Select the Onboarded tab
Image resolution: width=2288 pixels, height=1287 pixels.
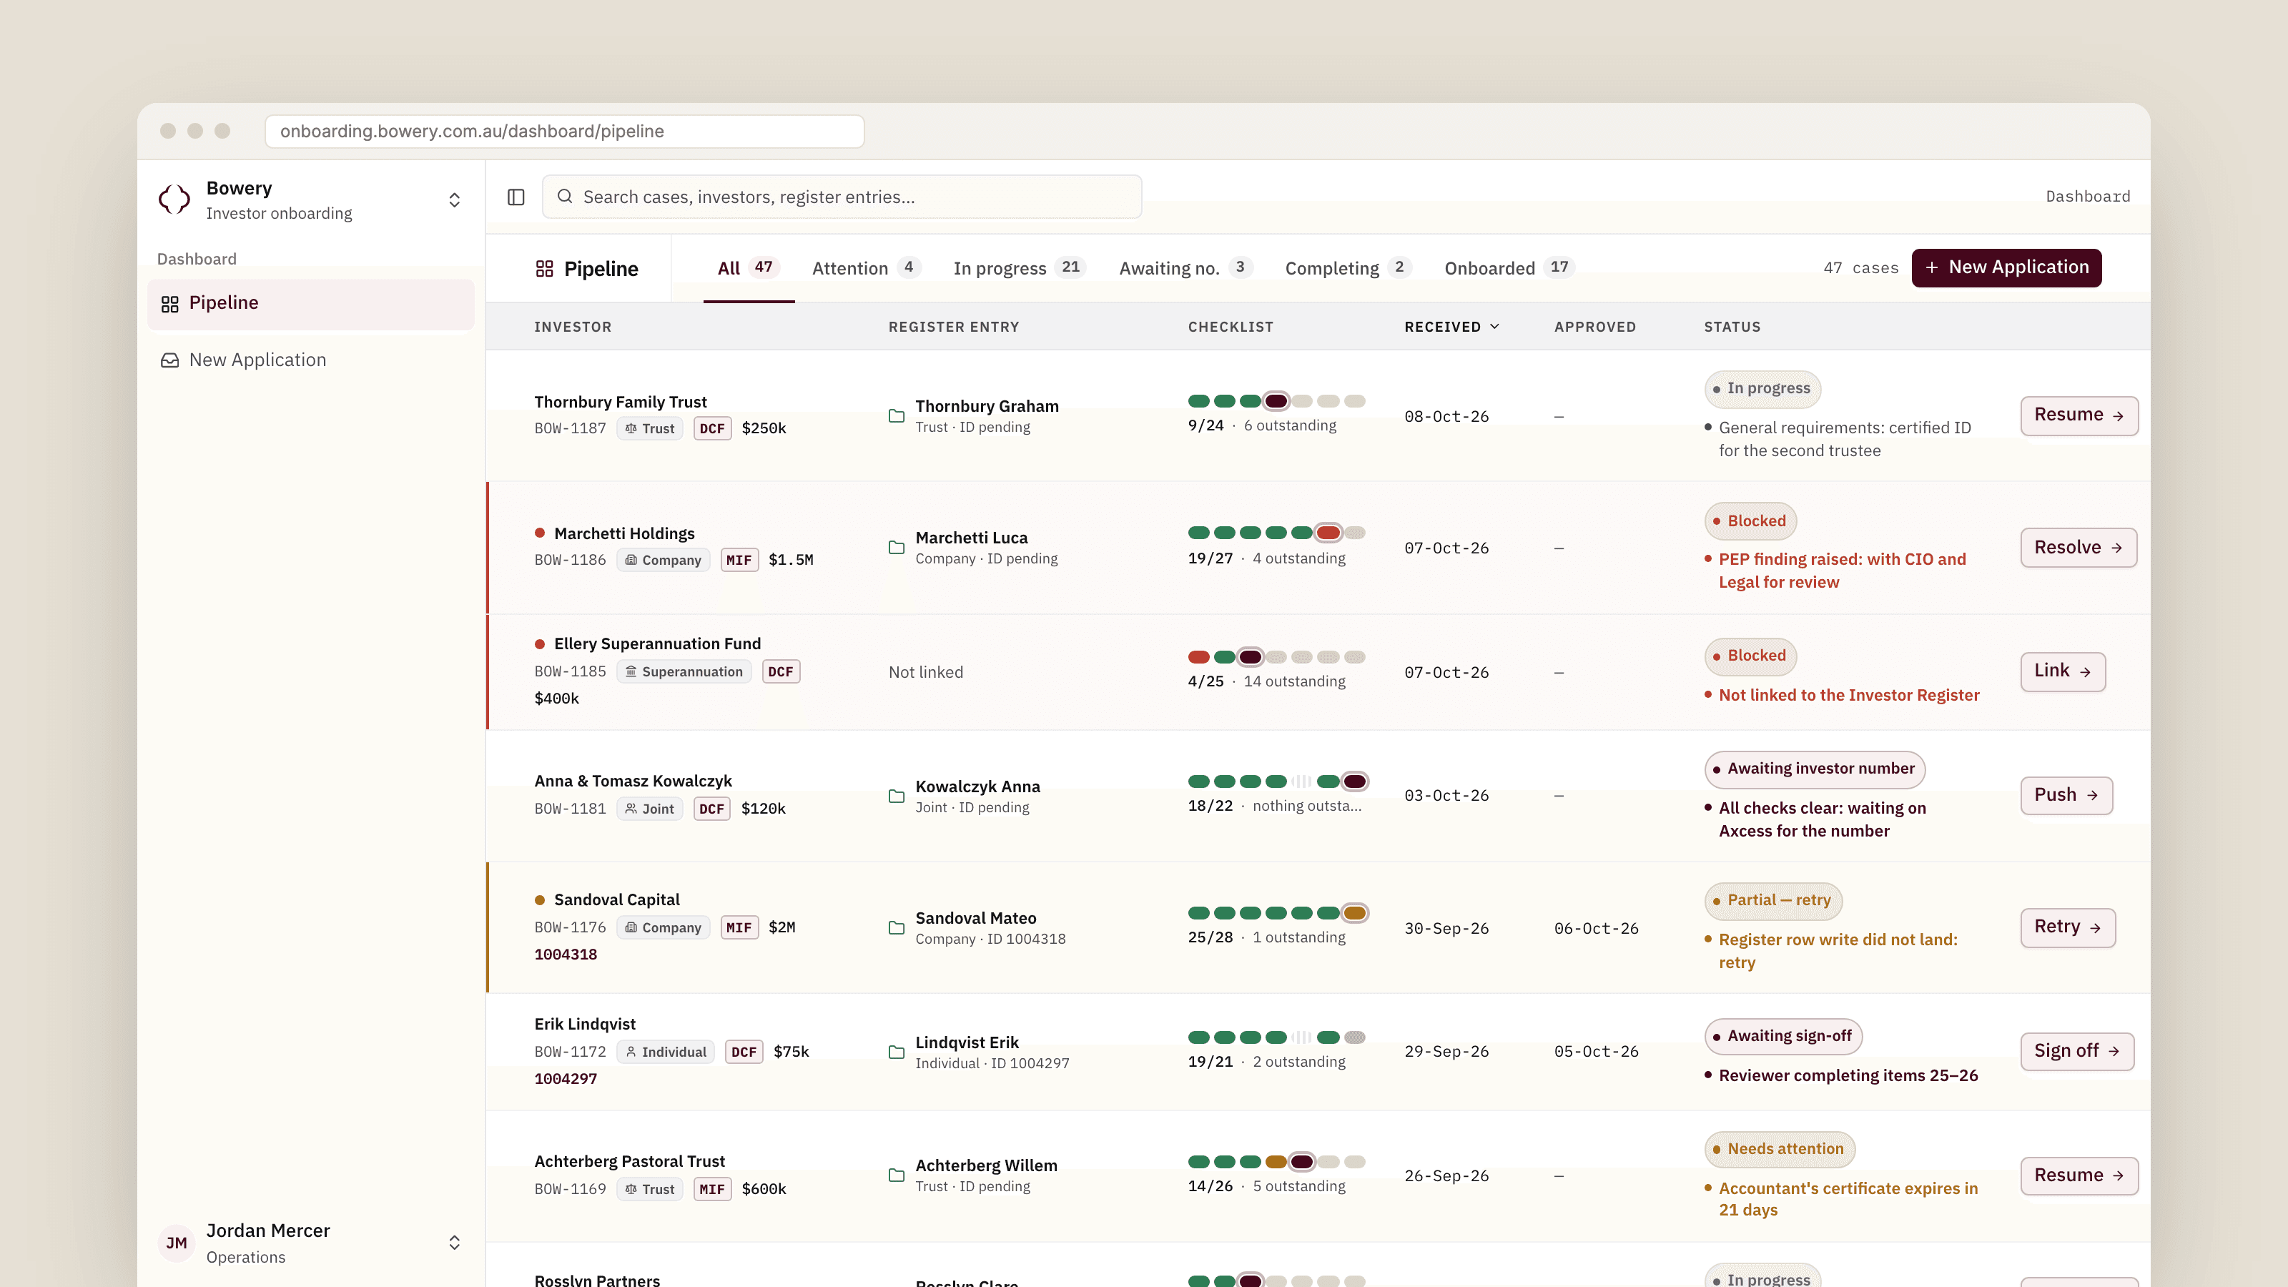tap(1510, 268)
